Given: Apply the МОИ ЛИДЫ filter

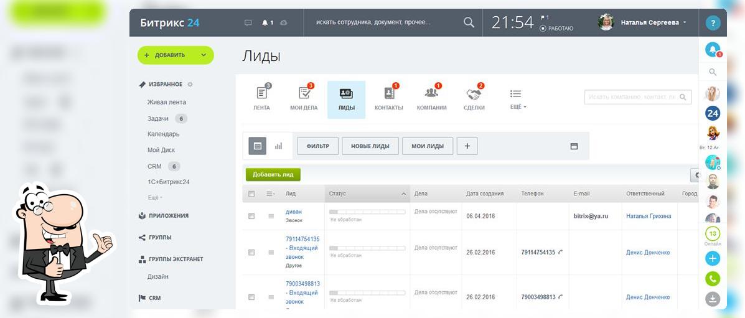Looking at the screenshot, I should [428, 146].
